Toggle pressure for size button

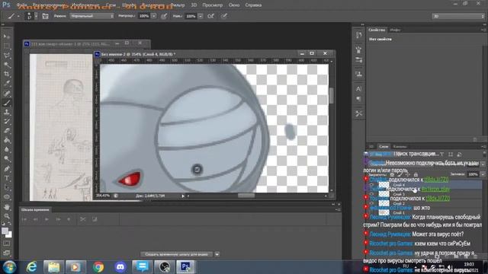pyautogui.click(x=223, y=16)
